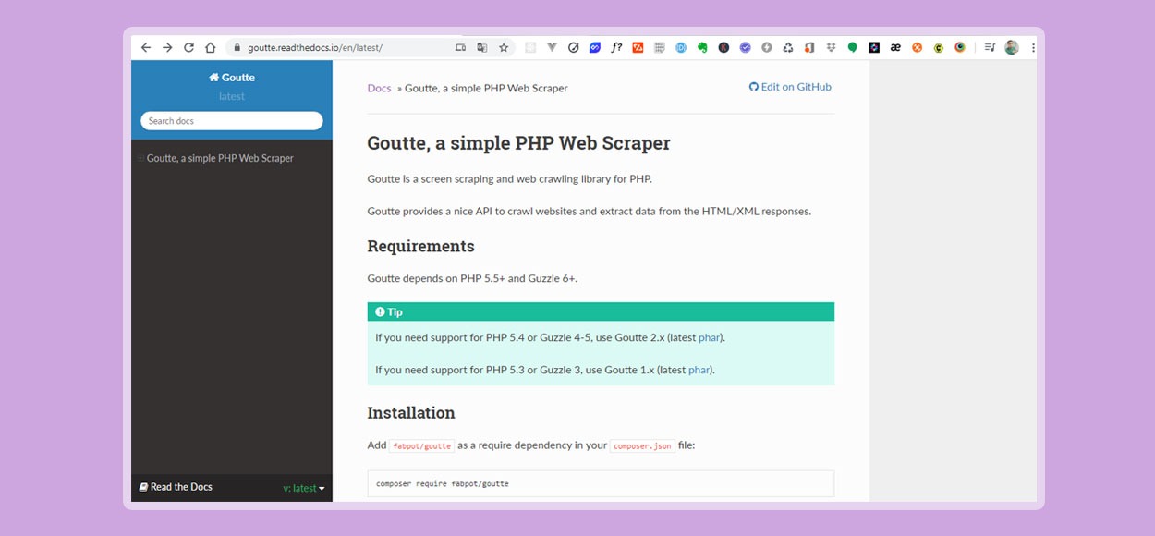The width and height of the screenshot is (1155, 536).
Task: Click the purple checkmark extension icon
Action: tap(745, 47)
